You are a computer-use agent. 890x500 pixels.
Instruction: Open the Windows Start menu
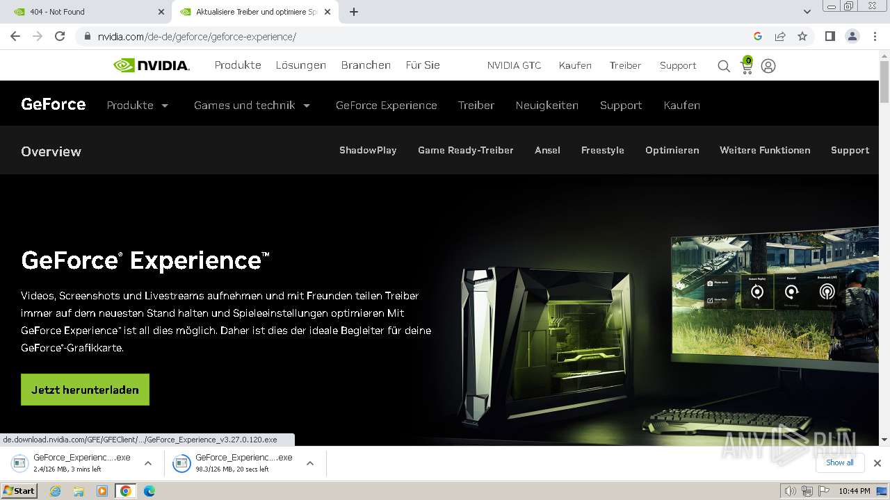pos(19,490)
